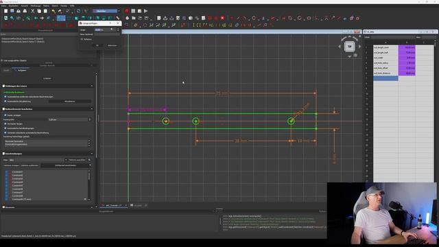
Task: Select the Create slot sketch tool
Action: pyautogui.click(x=309, y=19)
